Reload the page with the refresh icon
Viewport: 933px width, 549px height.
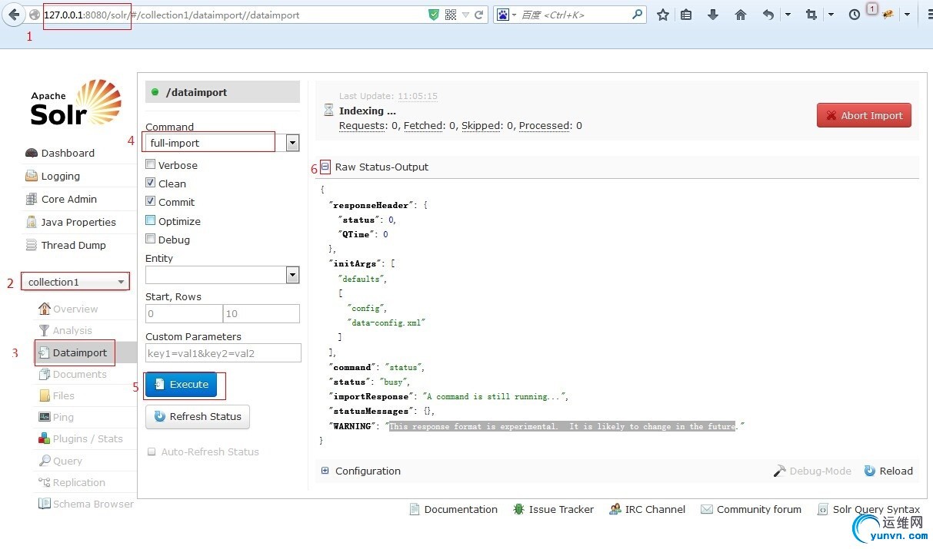(479, 15)
